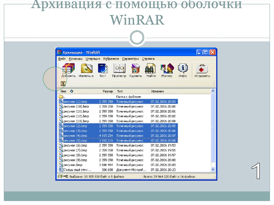This screenshot has height=205, width=274.
Task: Open the Команды menu
Action: coord(75,59)
